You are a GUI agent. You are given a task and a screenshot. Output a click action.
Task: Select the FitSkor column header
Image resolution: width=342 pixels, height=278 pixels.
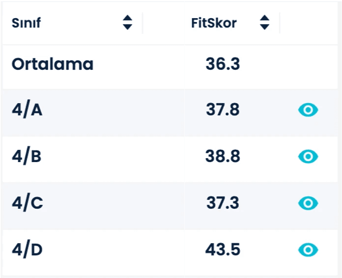214,23
